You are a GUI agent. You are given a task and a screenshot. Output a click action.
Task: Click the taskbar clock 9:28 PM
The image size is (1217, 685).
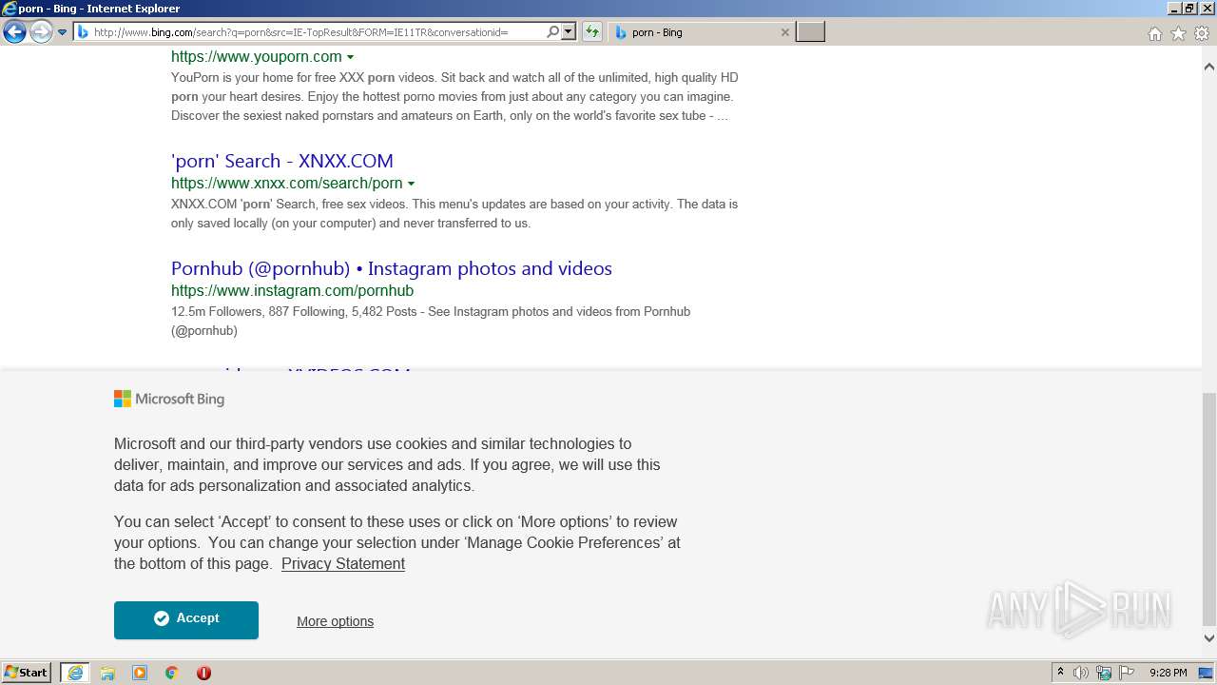coord(1168,673)
